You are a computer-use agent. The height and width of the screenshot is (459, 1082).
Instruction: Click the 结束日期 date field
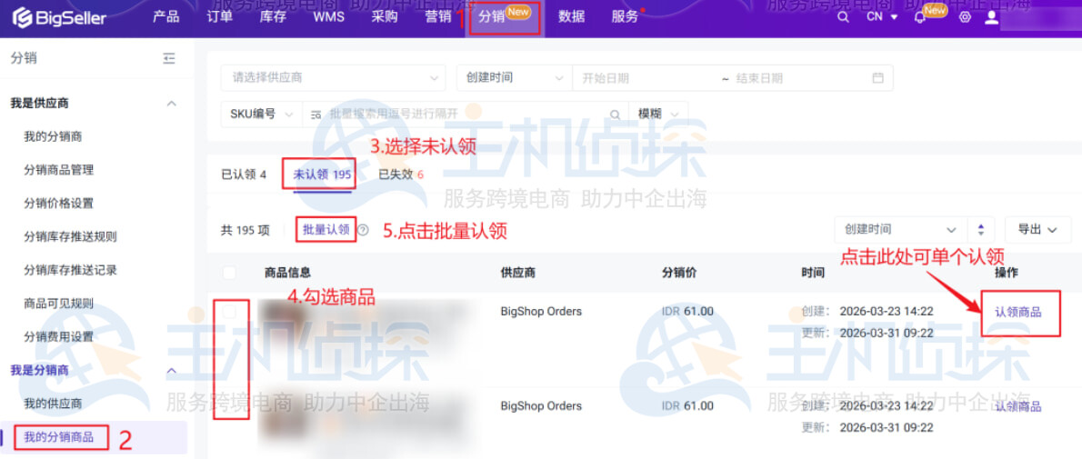(797, 78)
